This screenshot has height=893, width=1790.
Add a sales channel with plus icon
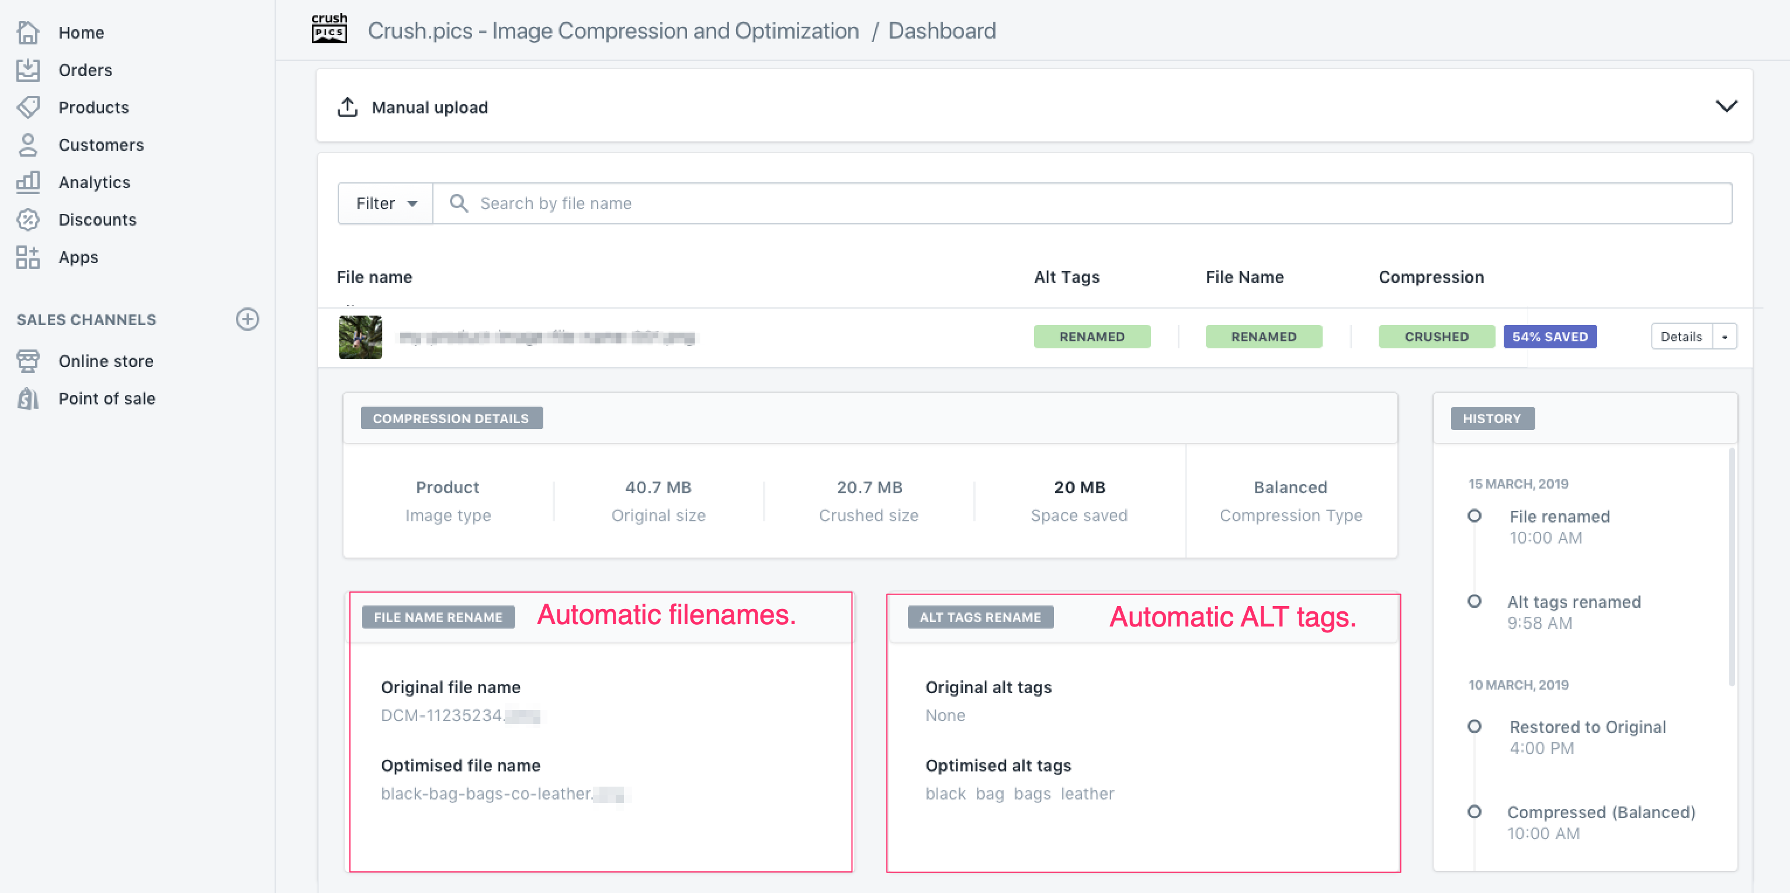(x=247, y=319)
